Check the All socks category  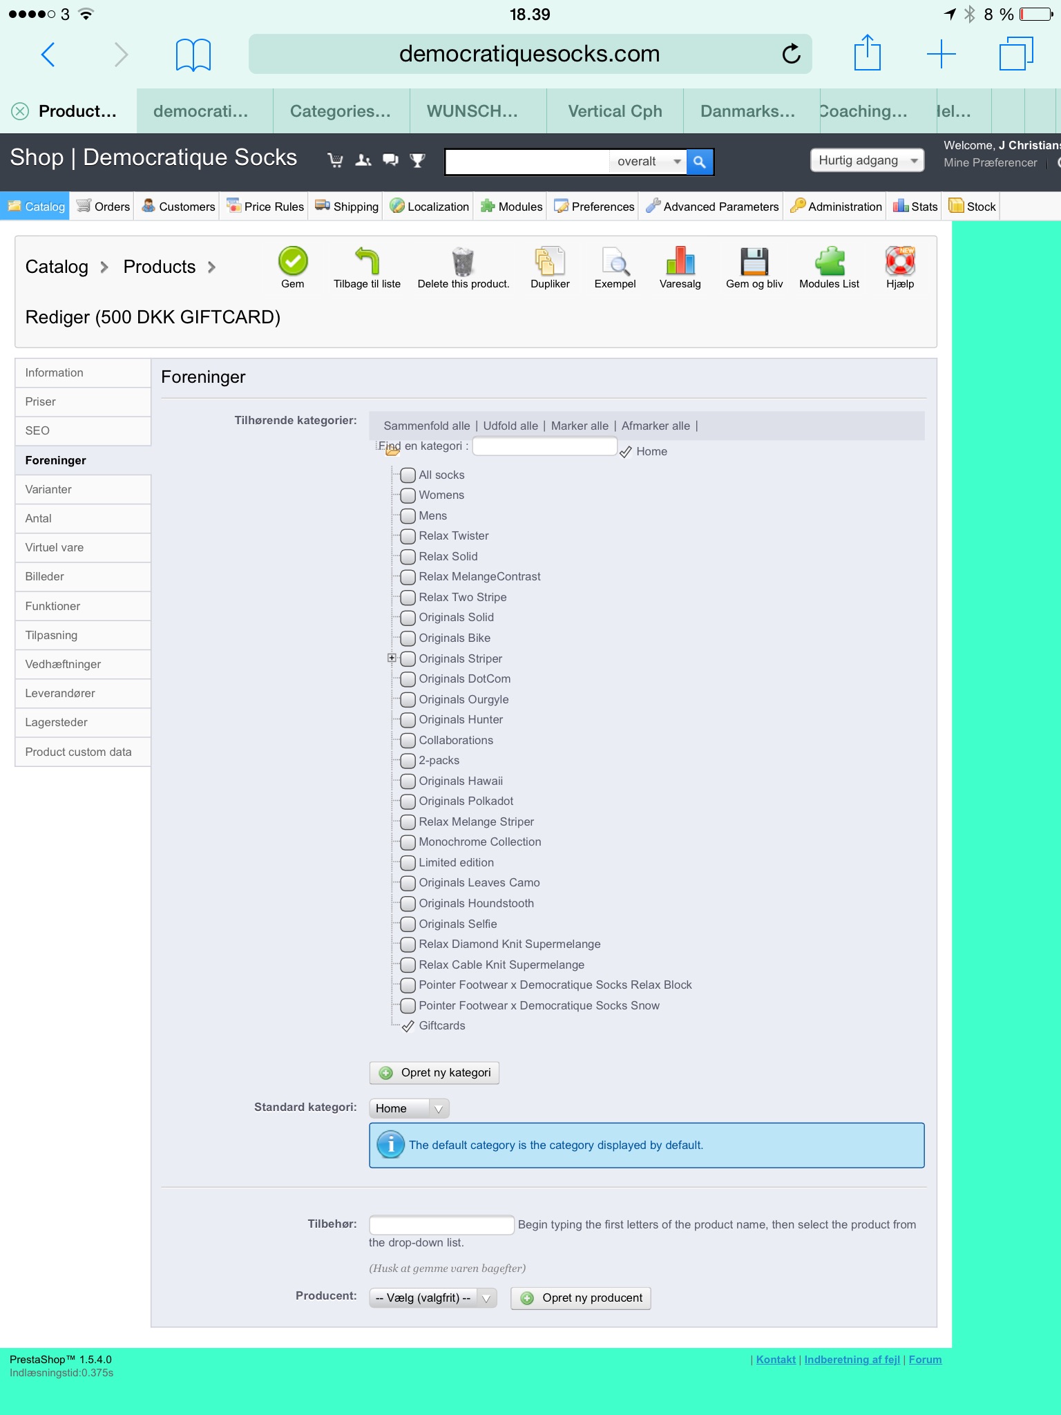[408, 475]
